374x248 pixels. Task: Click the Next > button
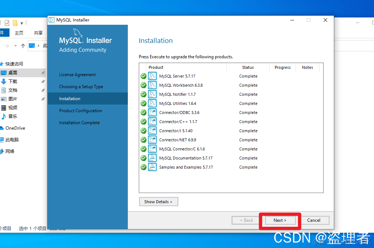280,220
